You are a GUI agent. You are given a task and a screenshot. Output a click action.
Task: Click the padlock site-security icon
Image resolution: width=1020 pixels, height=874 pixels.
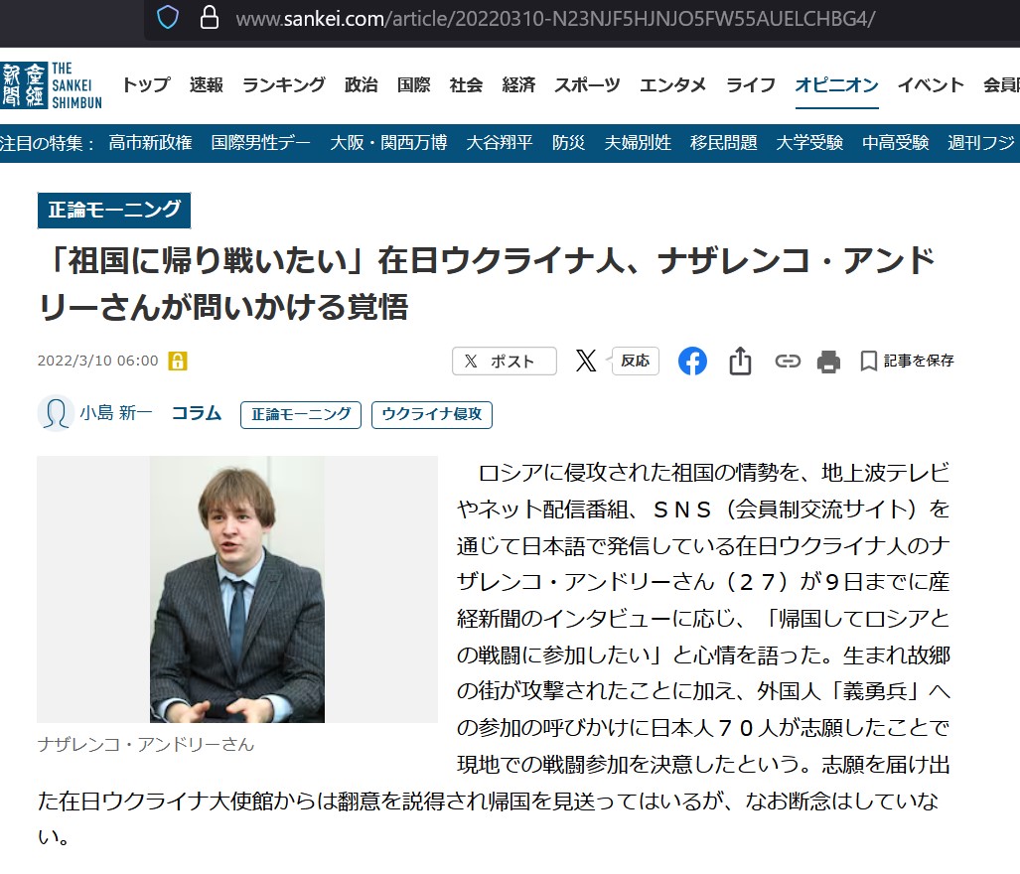coord(209,18)
